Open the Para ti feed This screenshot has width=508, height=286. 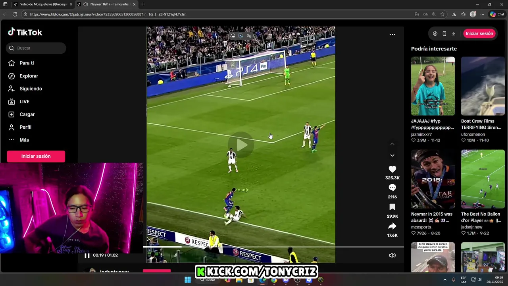[26, 63]
